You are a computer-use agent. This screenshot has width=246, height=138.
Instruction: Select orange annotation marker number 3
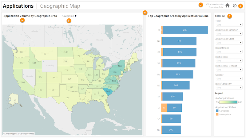(229, 16)
